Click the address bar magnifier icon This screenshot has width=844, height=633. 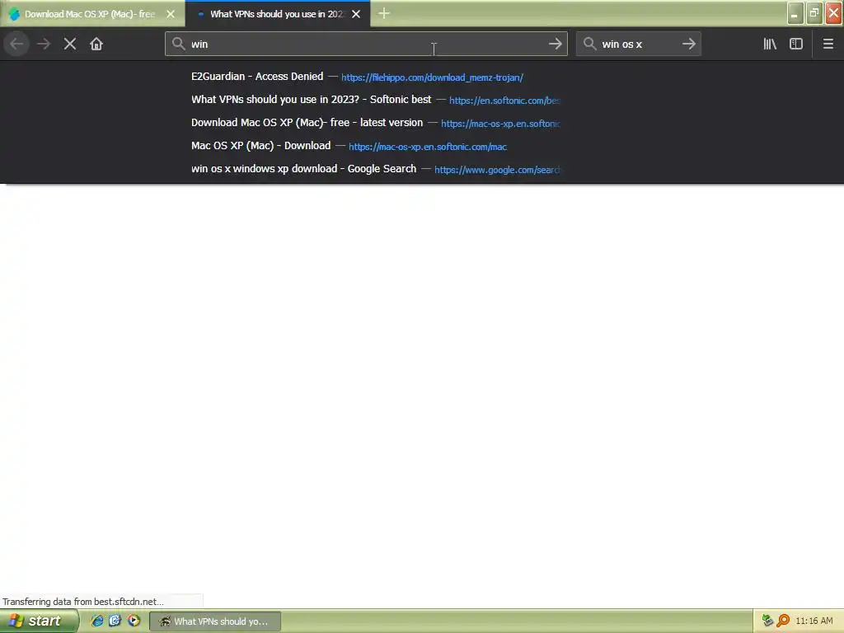179,45
